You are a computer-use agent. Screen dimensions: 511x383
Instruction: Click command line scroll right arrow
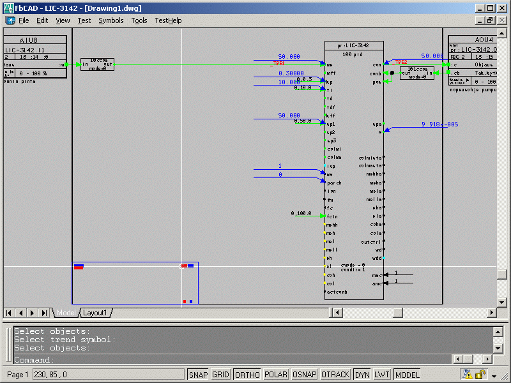pyautogui.click(x=487, y=359)
